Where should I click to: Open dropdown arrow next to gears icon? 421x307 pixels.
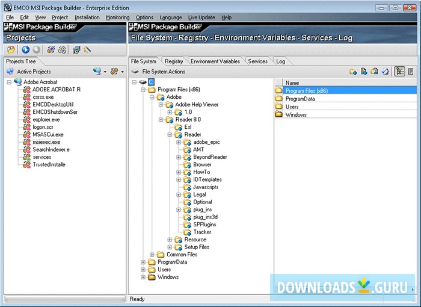123,72
